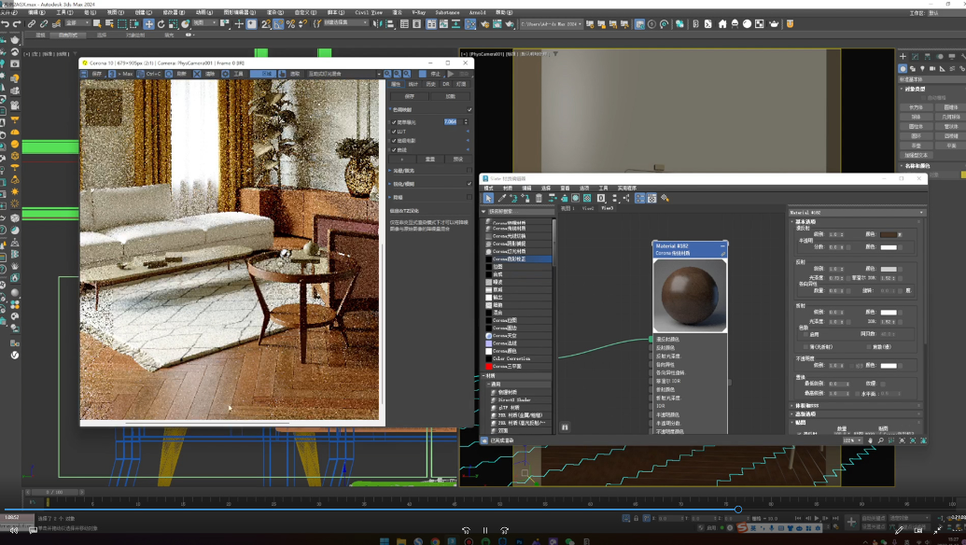Uncheck the simple exposure checkbox

point(394,122)
